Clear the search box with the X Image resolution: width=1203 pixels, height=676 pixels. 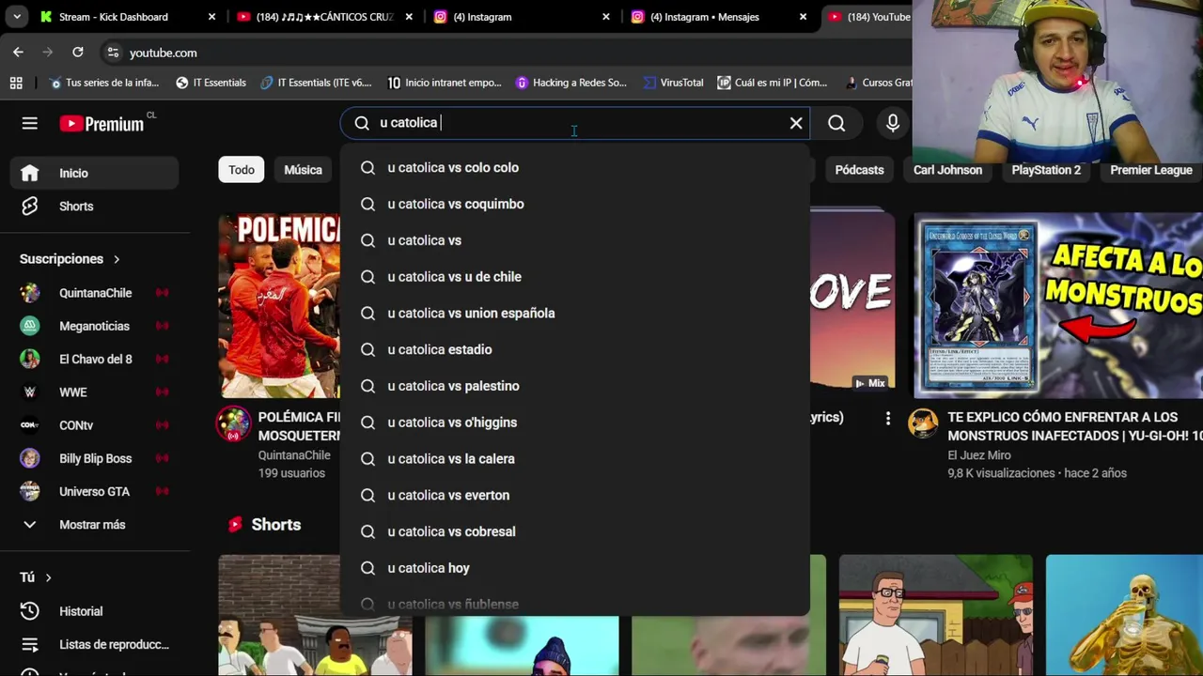[x=796, y=123]
